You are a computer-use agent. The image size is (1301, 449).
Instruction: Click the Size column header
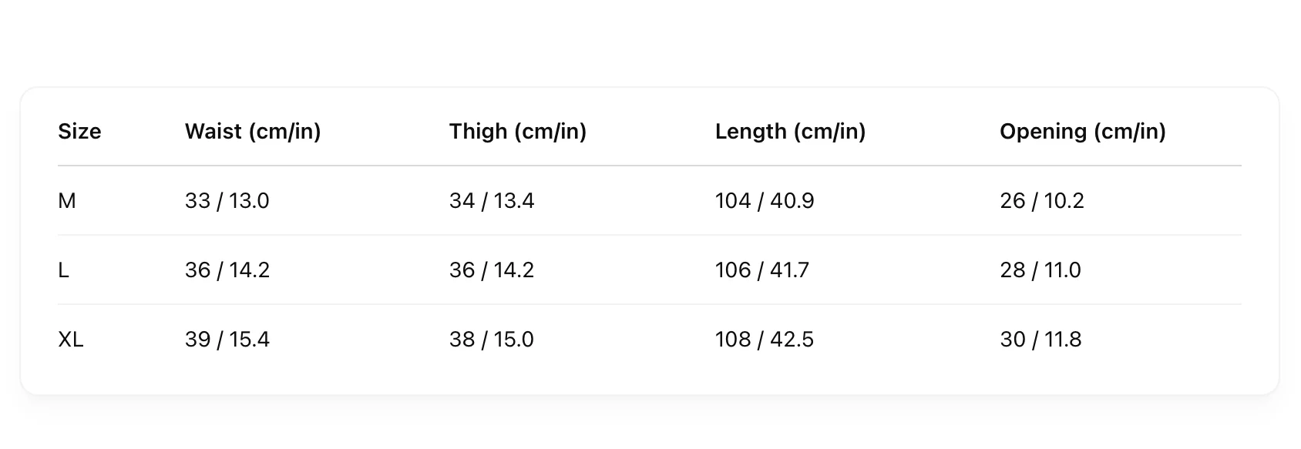[x=79, y=132]
